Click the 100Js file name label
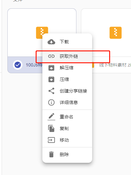This screenshot has height=175, width=131. tap(34, 65)
